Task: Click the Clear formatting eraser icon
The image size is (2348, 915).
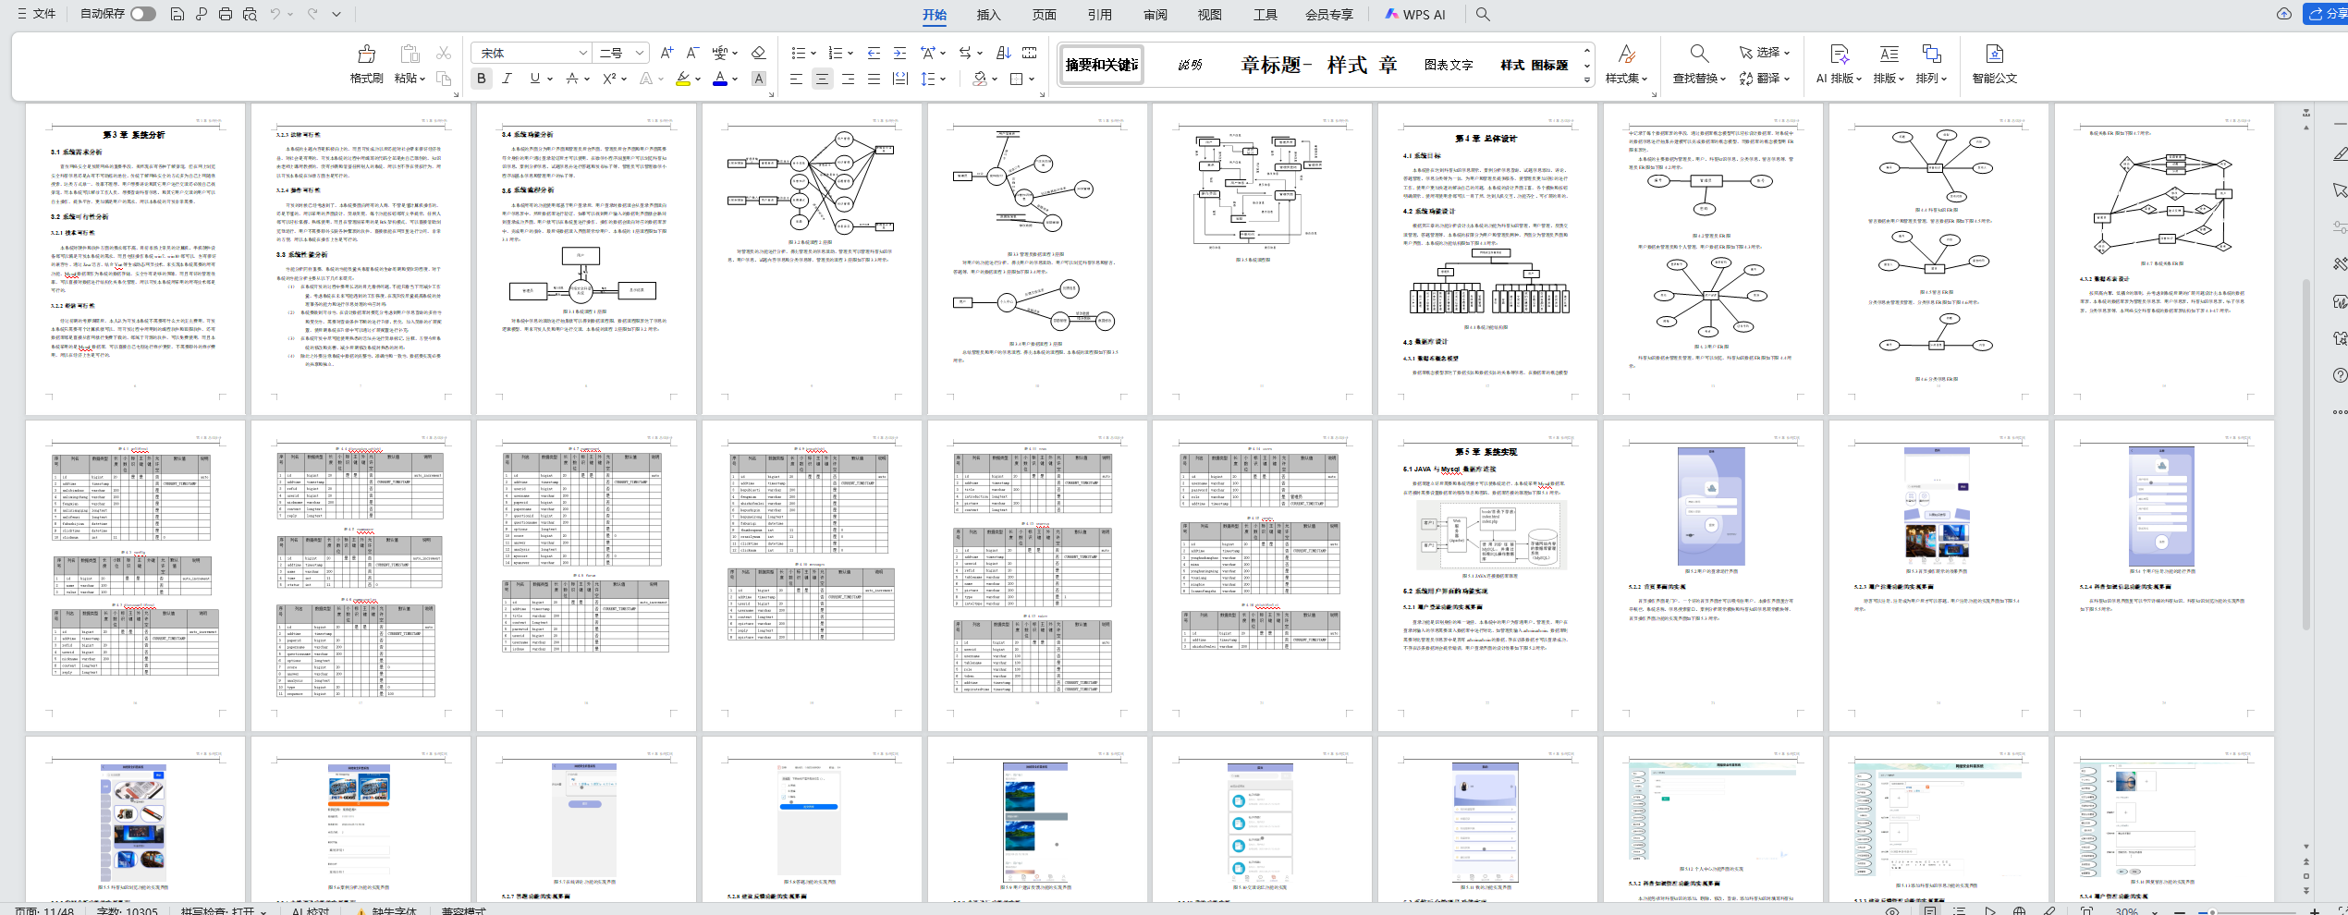Action: click(758, 54)
